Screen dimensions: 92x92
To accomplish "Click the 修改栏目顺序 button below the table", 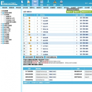I will pos(29,57).
